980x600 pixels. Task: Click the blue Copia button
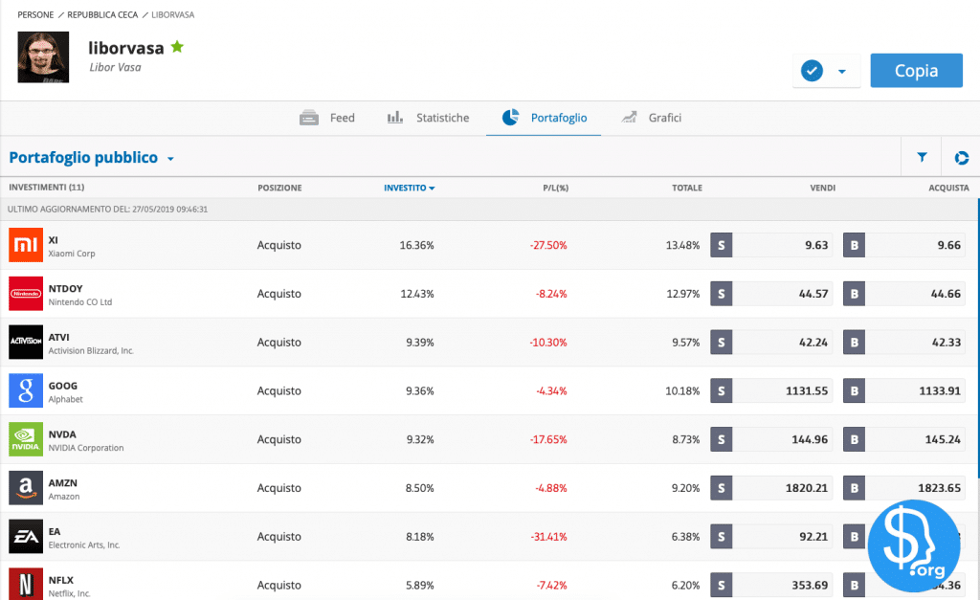[916, 71]
